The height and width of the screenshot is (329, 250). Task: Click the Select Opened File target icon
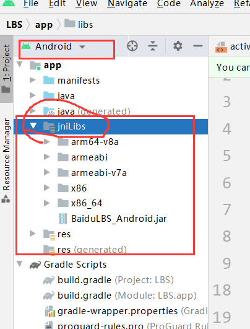(132, 46)
